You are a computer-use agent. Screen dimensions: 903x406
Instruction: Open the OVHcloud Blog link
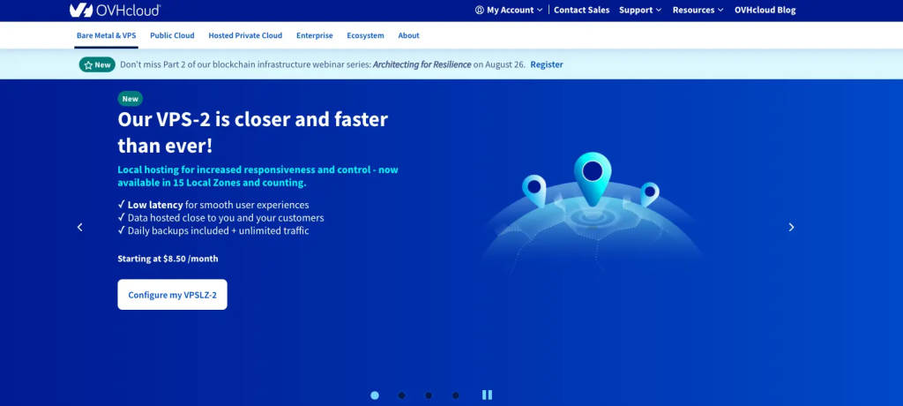tap(765, 10)
